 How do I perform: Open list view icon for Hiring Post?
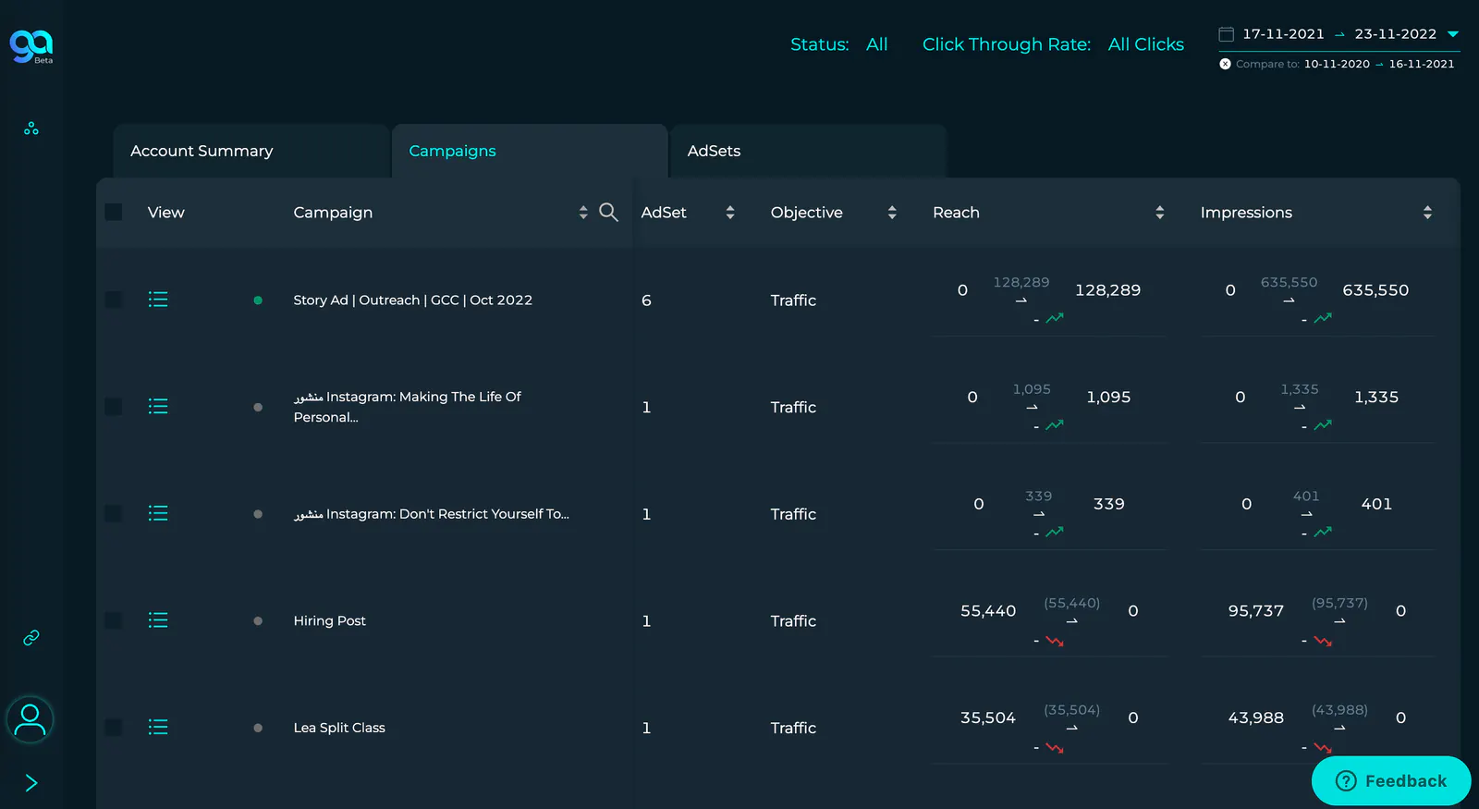158,620
